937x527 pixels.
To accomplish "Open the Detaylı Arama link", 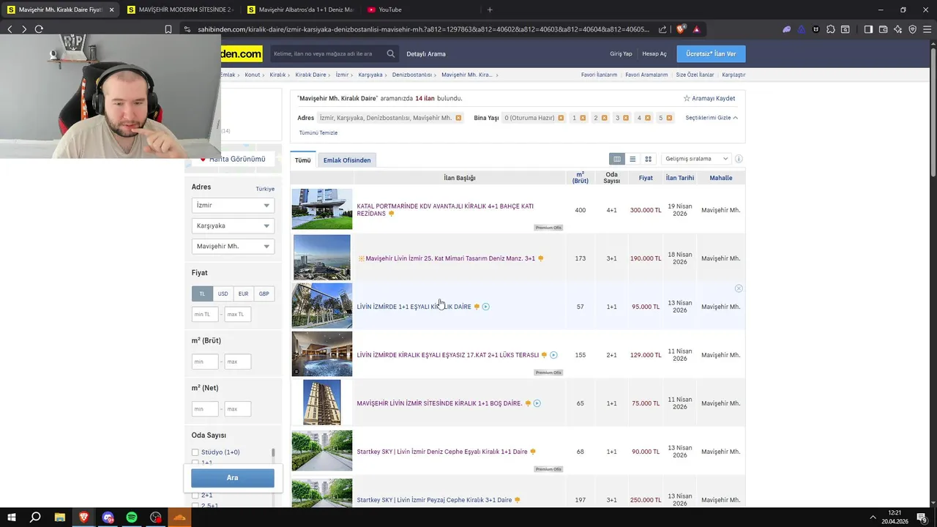I will pyautogui.click(x=426, y=53).
